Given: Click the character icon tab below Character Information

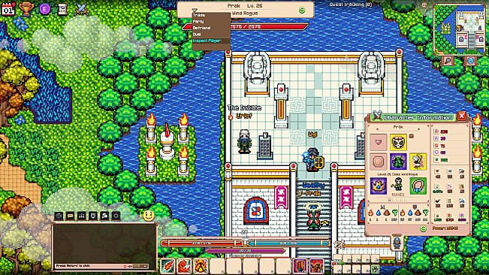Looking at the screenshot, I should tap(397, 243).
